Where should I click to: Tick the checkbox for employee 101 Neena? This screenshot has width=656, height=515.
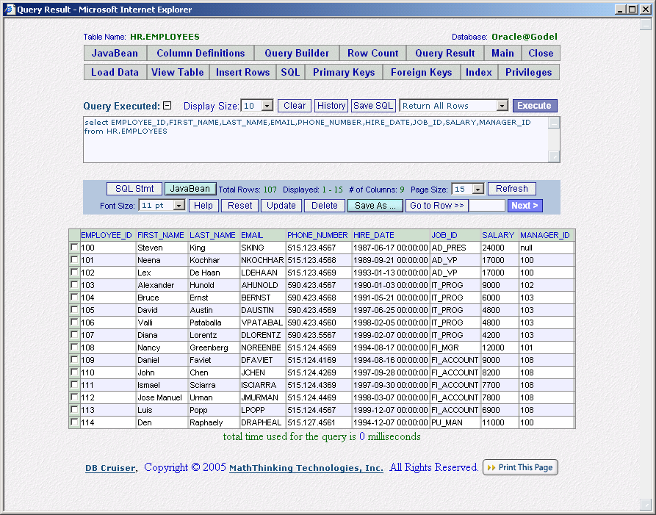74,260
